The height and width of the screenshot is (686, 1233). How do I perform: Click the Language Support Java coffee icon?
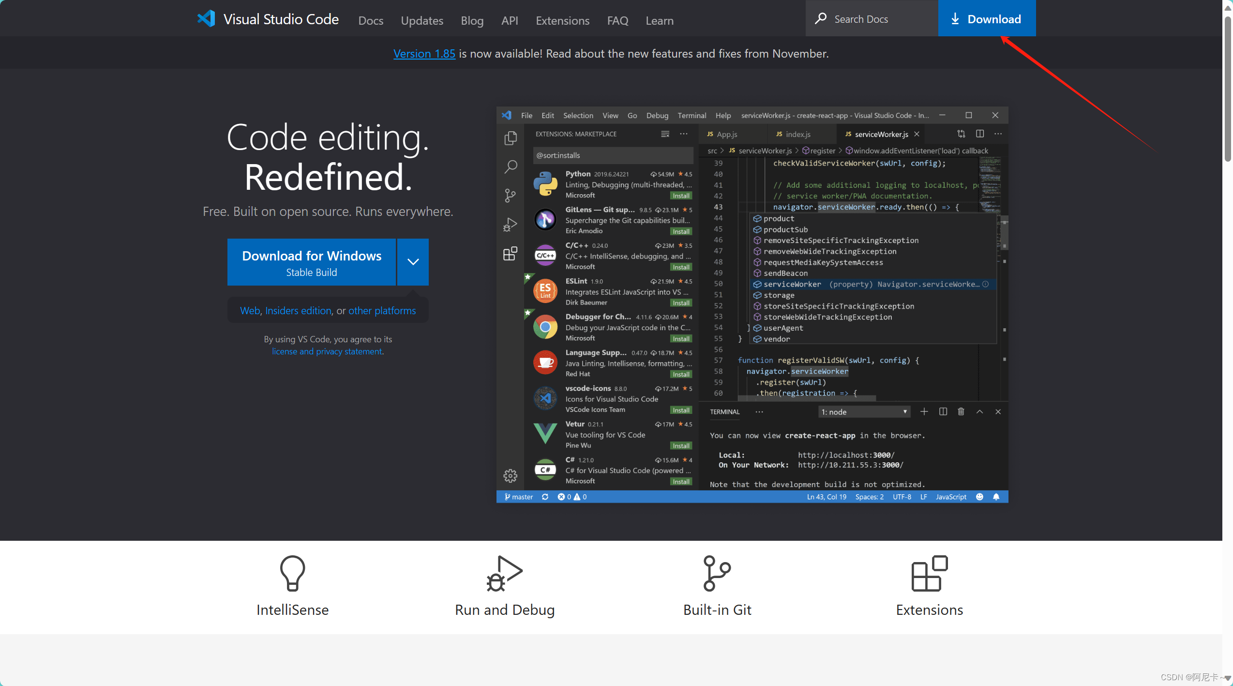coord(545,363)
